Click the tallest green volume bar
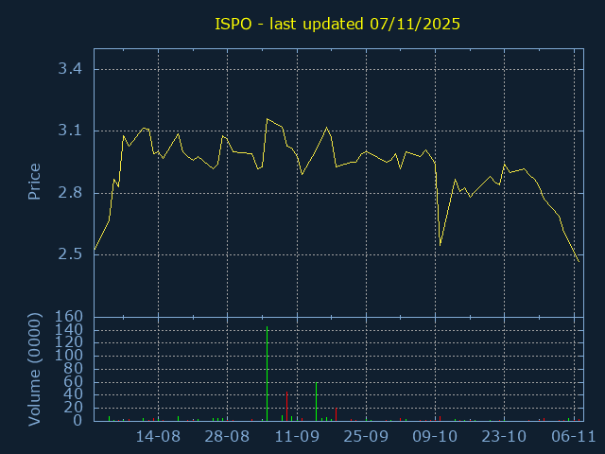This screenshot has height=454, width=605. coord(268,374)
